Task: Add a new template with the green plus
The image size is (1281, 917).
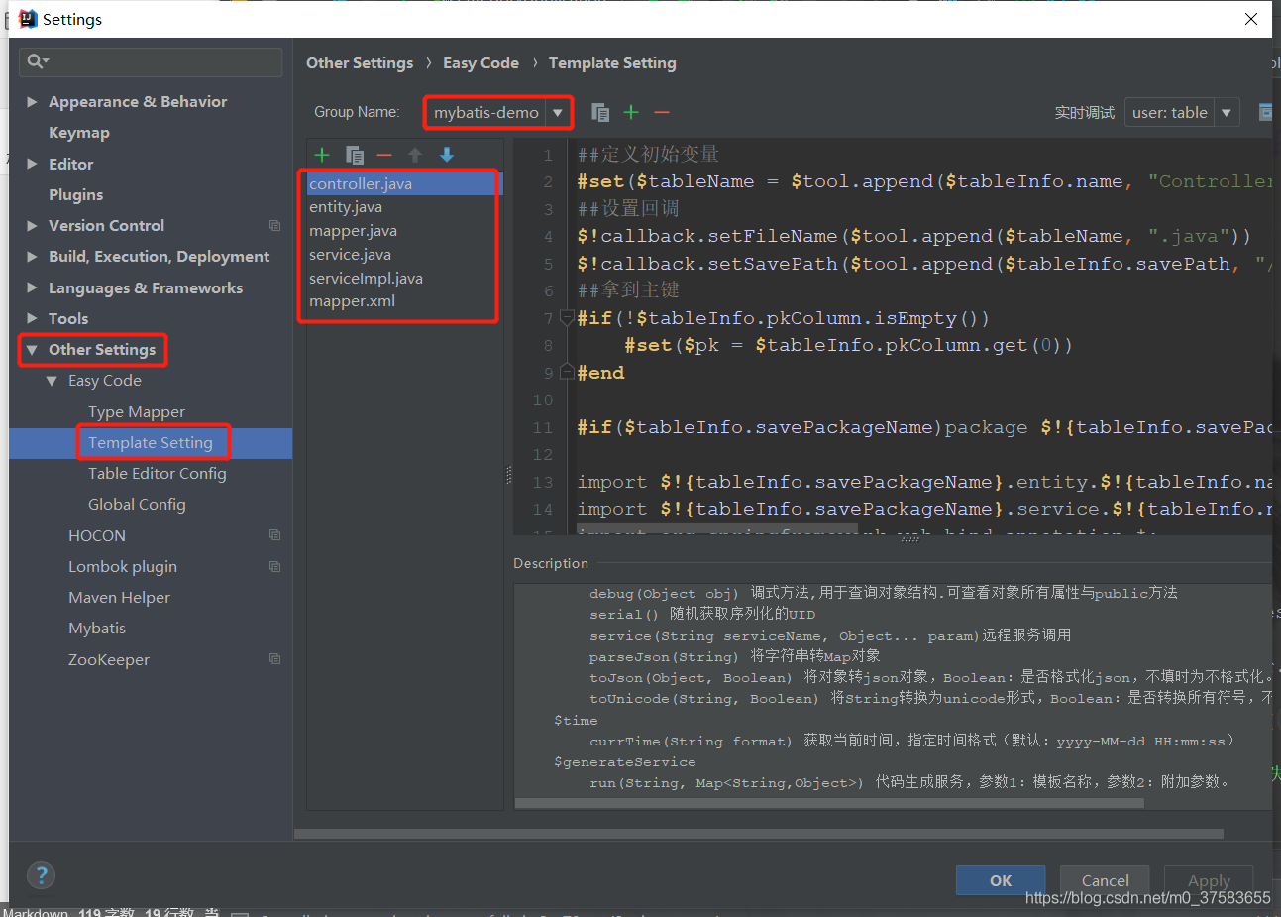Action: pos(321,155)
